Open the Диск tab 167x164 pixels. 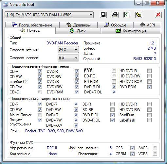pos(78,31)
